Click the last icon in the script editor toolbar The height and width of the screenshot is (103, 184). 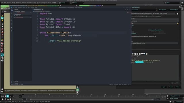[x=147, y=54]
